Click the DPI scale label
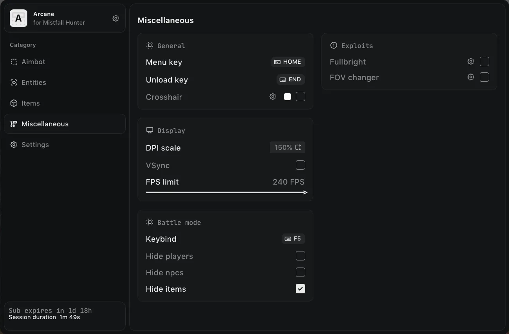The width and height of the screenshot is (509, 334). coord(163,148)
